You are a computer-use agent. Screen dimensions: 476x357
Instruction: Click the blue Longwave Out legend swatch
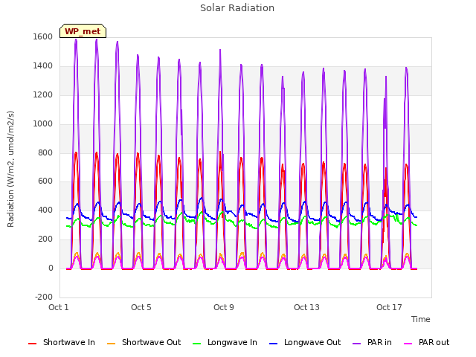coord(274,344)
